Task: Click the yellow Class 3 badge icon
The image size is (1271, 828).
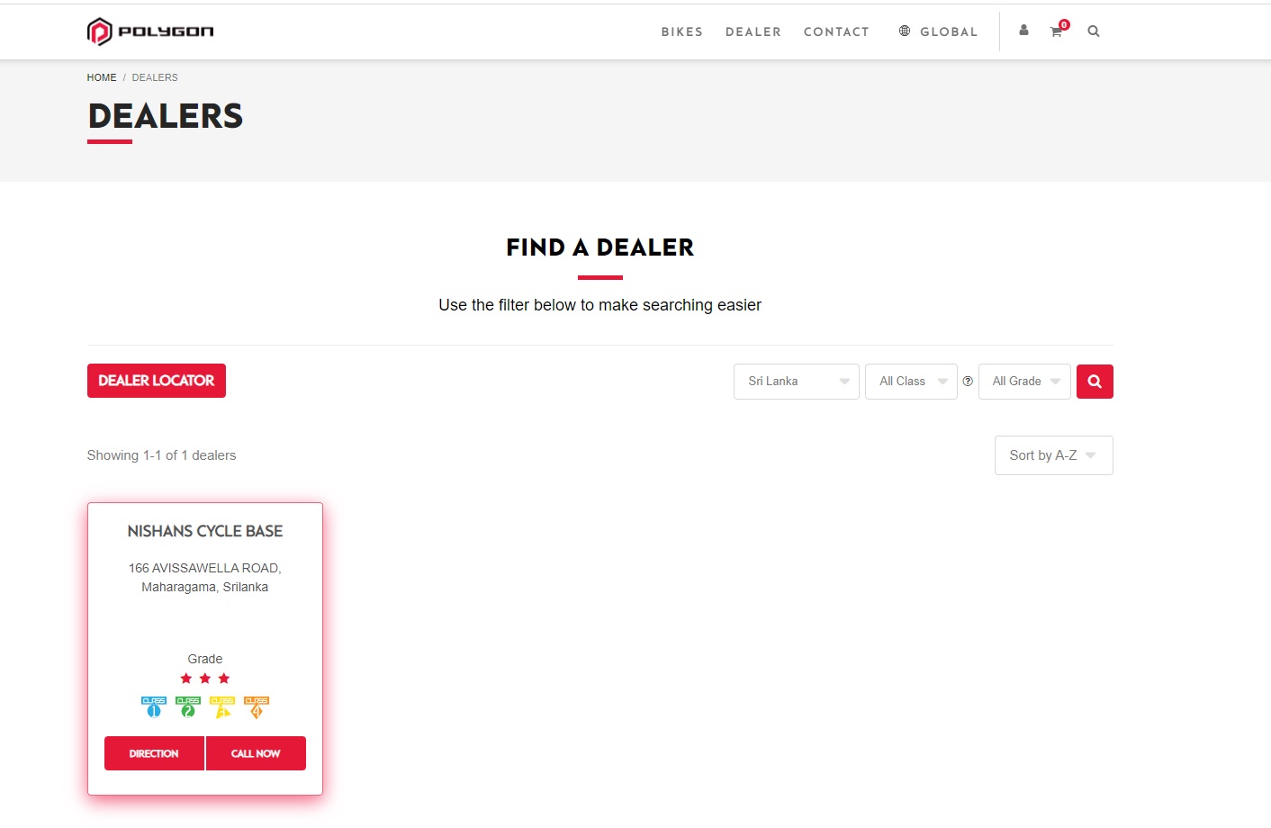Action: point(222,707)
